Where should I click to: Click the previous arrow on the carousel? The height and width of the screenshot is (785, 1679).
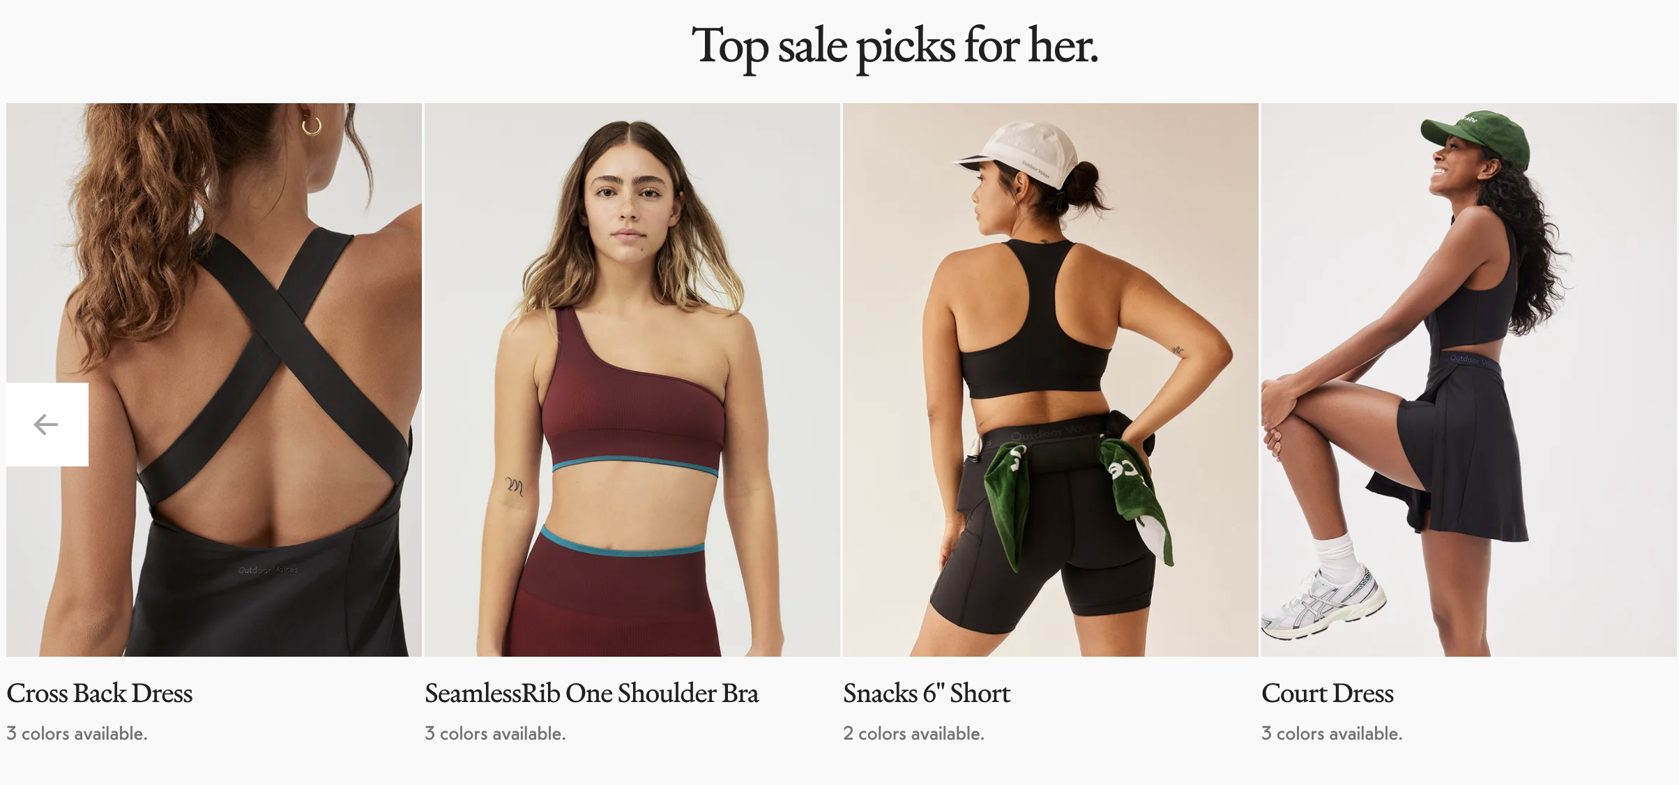coord(47,424)
